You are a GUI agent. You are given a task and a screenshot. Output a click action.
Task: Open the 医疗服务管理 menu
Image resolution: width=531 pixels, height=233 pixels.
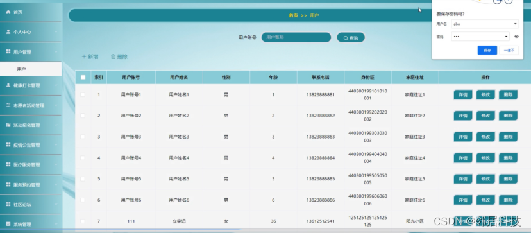(x=31, y=164)
